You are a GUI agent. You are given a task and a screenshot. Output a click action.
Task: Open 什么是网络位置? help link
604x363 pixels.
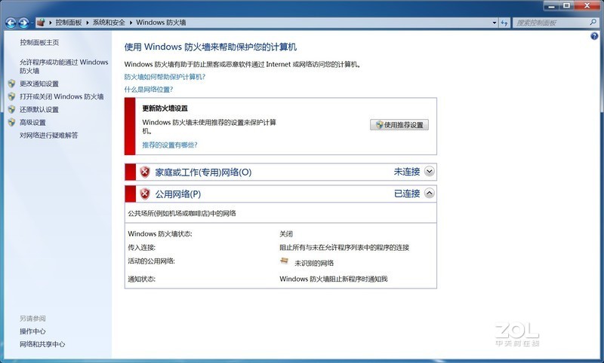[149, 90]
